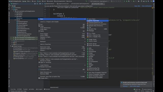Choose Open in Terminal

62,62
